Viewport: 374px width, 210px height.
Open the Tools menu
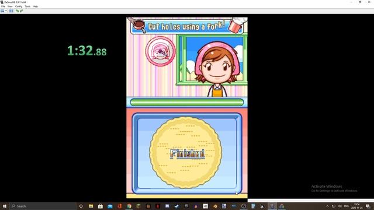pos(27,6)
